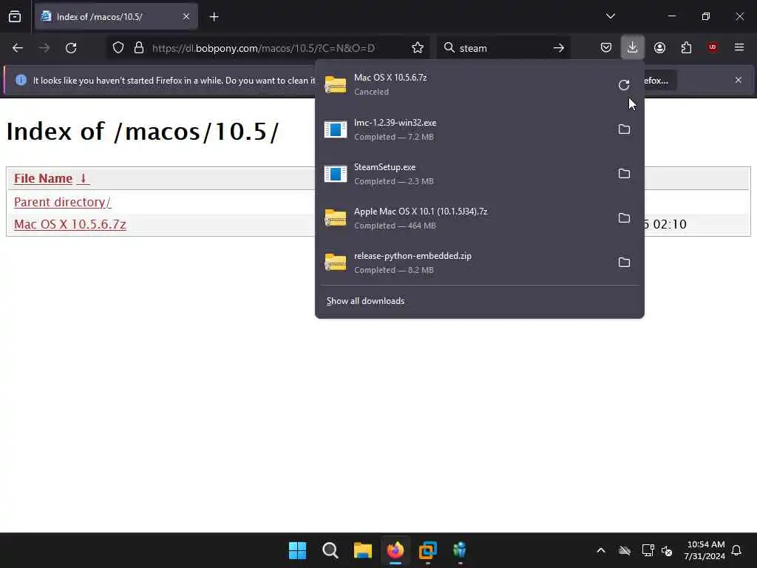Click the network tray icon
The height and width of the screenshot is (568, 757).
click(x=648, y=550)
